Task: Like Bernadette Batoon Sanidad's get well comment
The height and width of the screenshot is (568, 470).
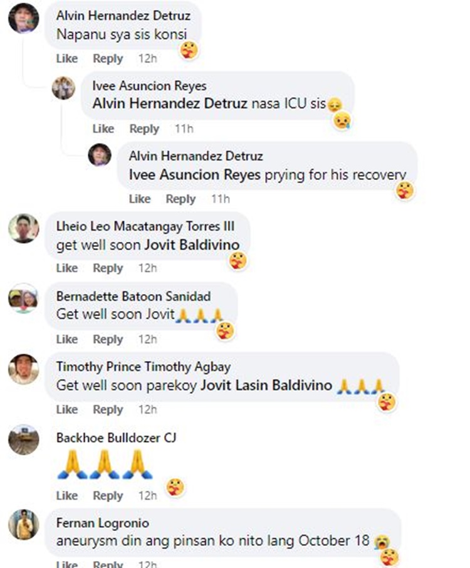Action: (x=67, y=339)
